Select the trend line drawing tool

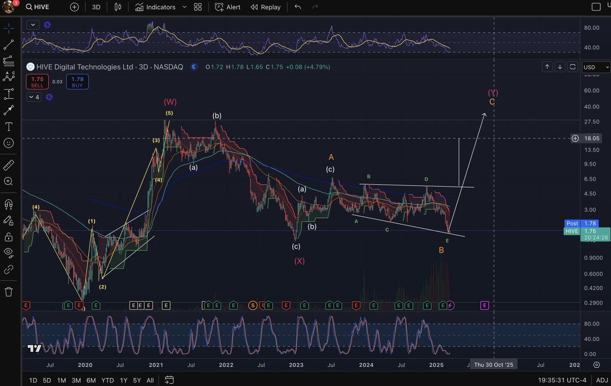pyautogui.click(x=8, y=45)
